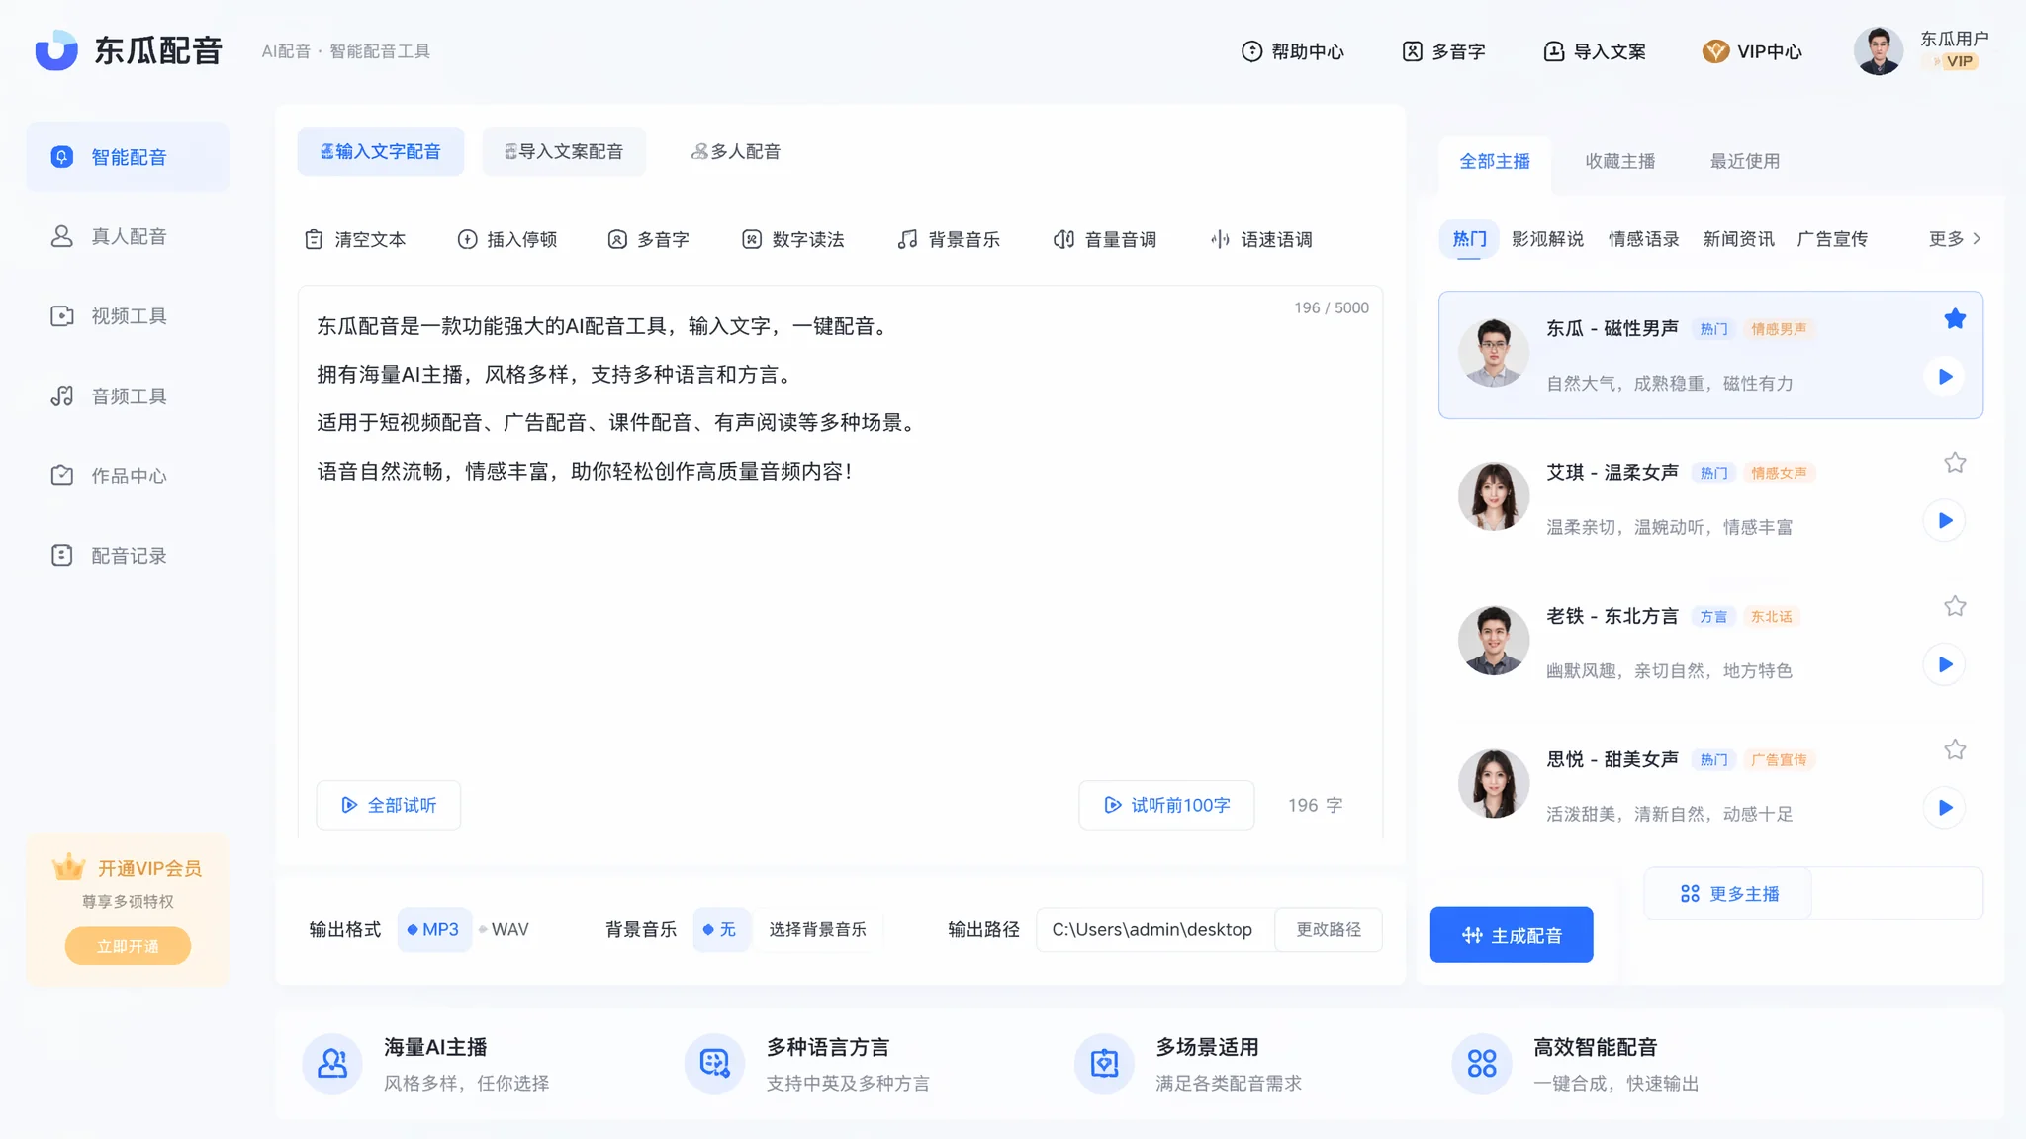This screenshot has width=2026, height=1139.
Task: Open the 语速语调 tool
Action: point(1260,239)
